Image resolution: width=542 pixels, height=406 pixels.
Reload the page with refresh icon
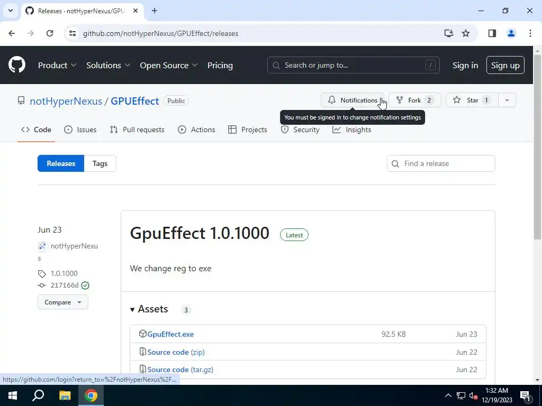pyautogui.click(x=50, y=33)
